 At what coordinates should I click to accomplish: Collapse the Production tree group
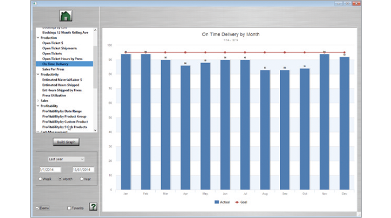click(x=38, y=38)
